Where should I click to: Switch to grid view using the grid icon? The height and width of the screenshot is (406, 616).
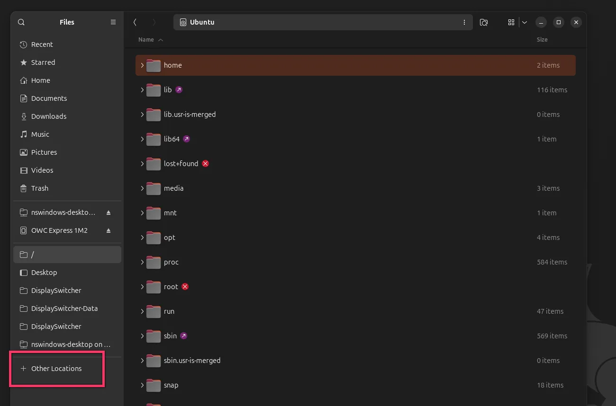pyautogui.click(x=511, y=22)
